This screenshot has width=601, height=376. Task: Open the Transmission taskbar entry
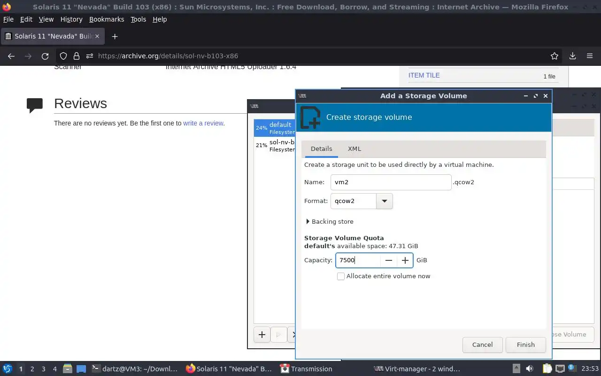306,369
